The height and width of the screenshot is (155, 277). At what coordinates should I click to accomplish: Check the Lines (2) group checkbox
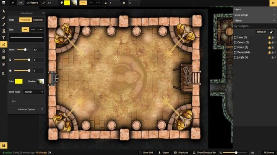pos(235,37)
